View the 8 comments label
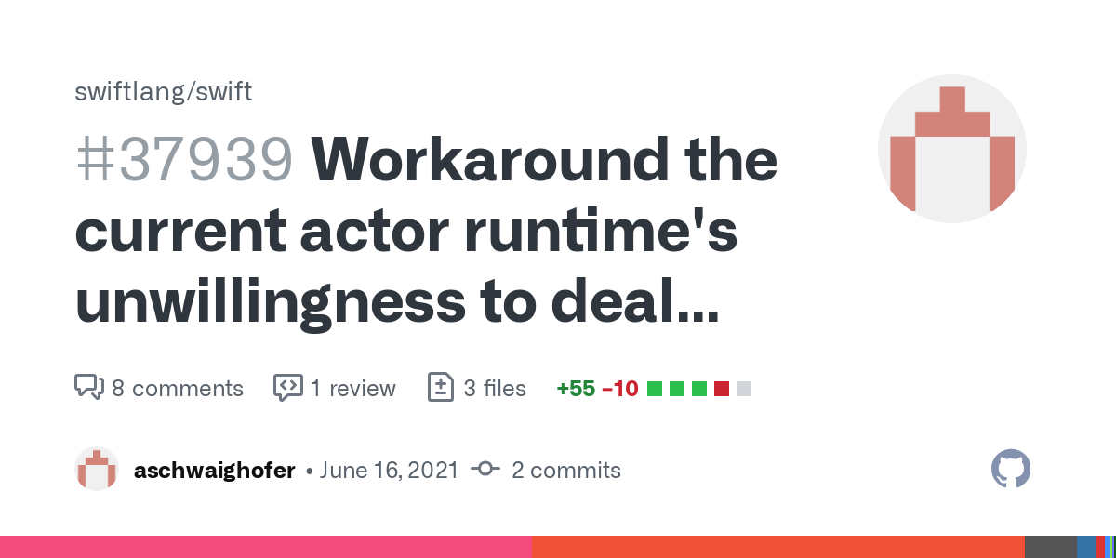 pos(178,388)
